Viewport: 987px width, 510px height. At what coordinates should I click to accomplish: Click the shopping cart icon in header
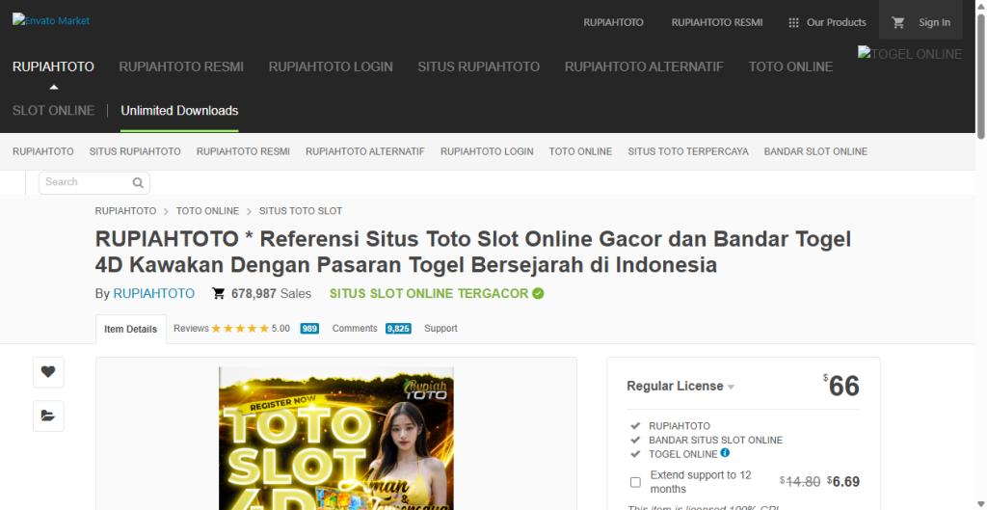tap(898, 22)
